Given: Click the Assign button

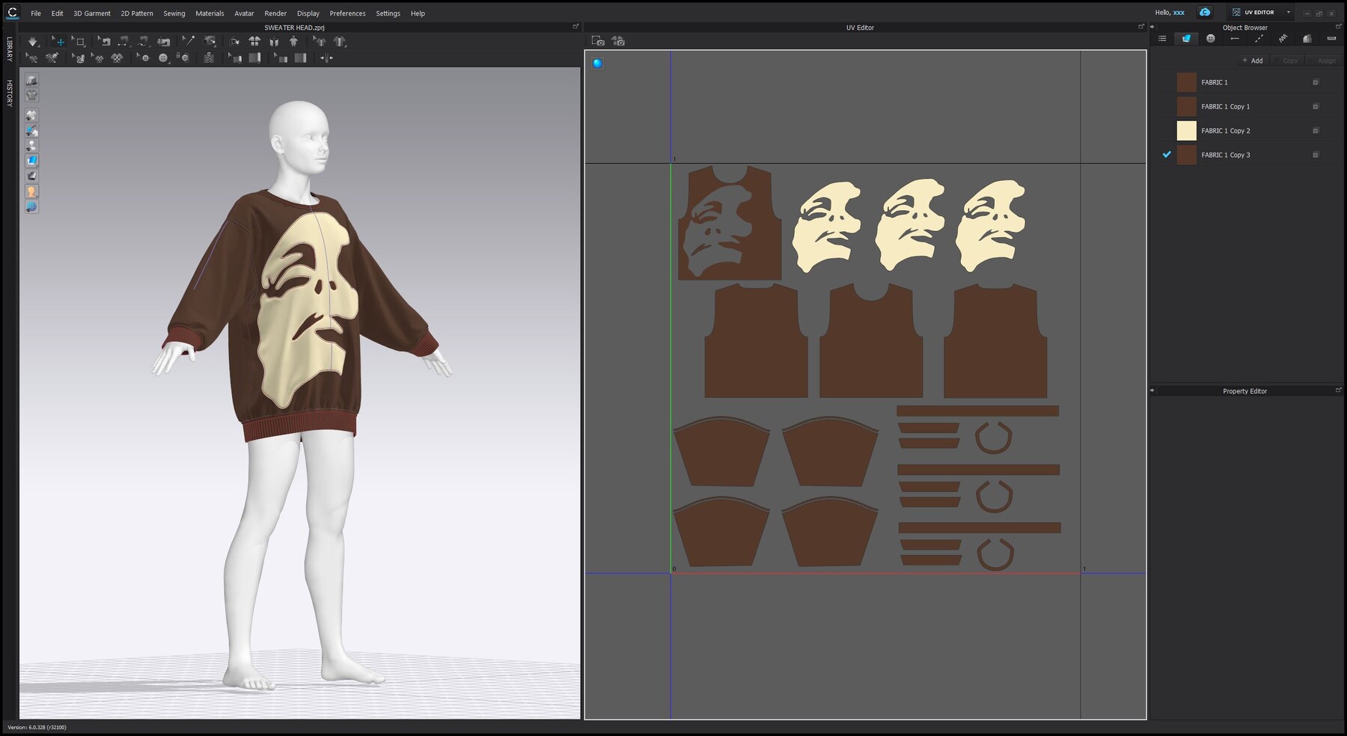Looking at the screenshot, I should (x=1327, y=61).
